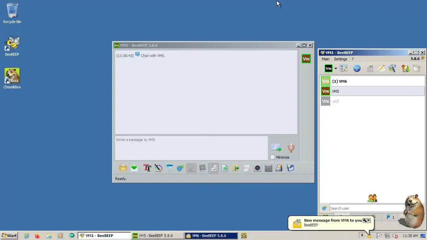Click the send file document icon
The width and height of the screenshot is (427, 240).
(225, 168)
